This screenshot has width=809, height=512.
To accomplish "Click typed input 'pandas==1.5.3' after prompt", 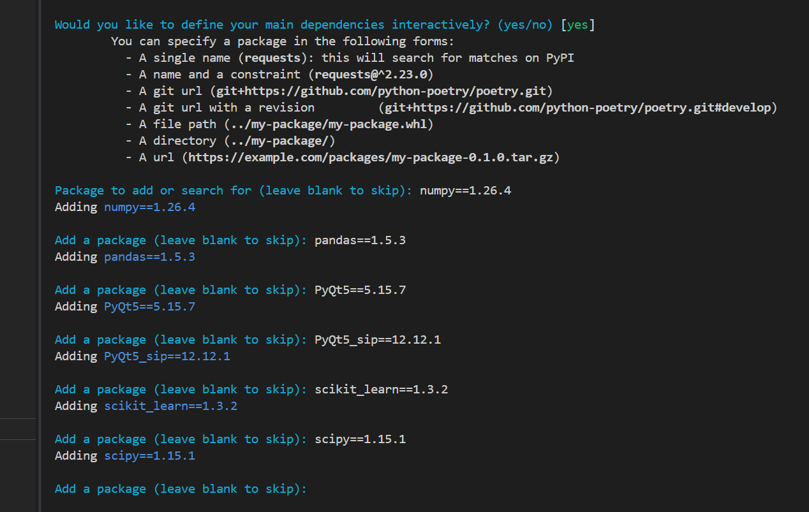I will click(360, 240).
